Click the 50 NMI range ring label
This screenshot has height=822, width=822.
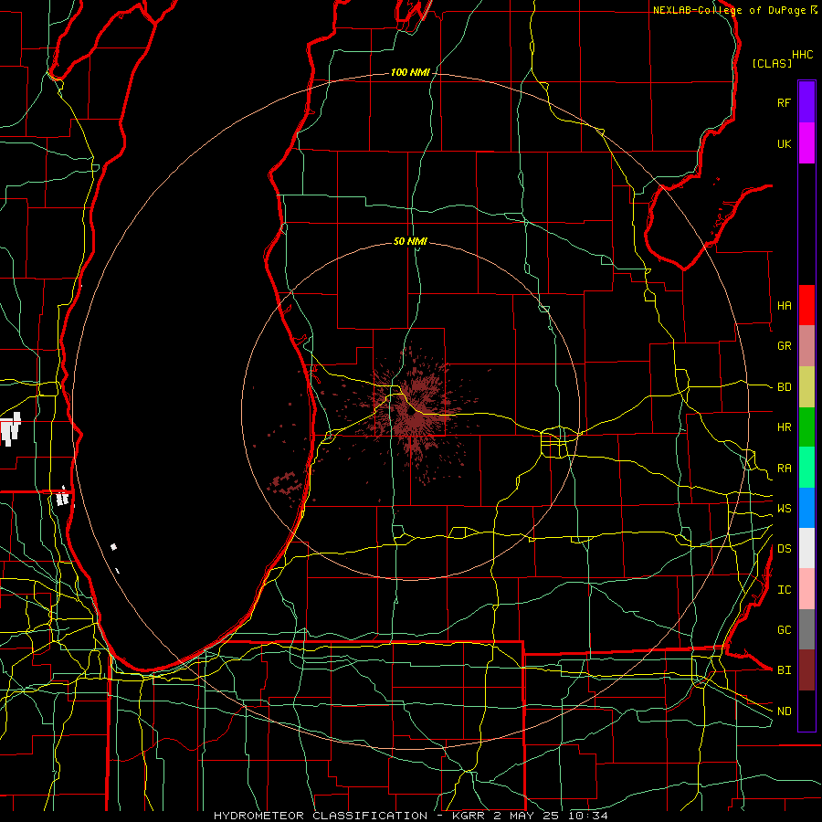click(x=410, y=241)
